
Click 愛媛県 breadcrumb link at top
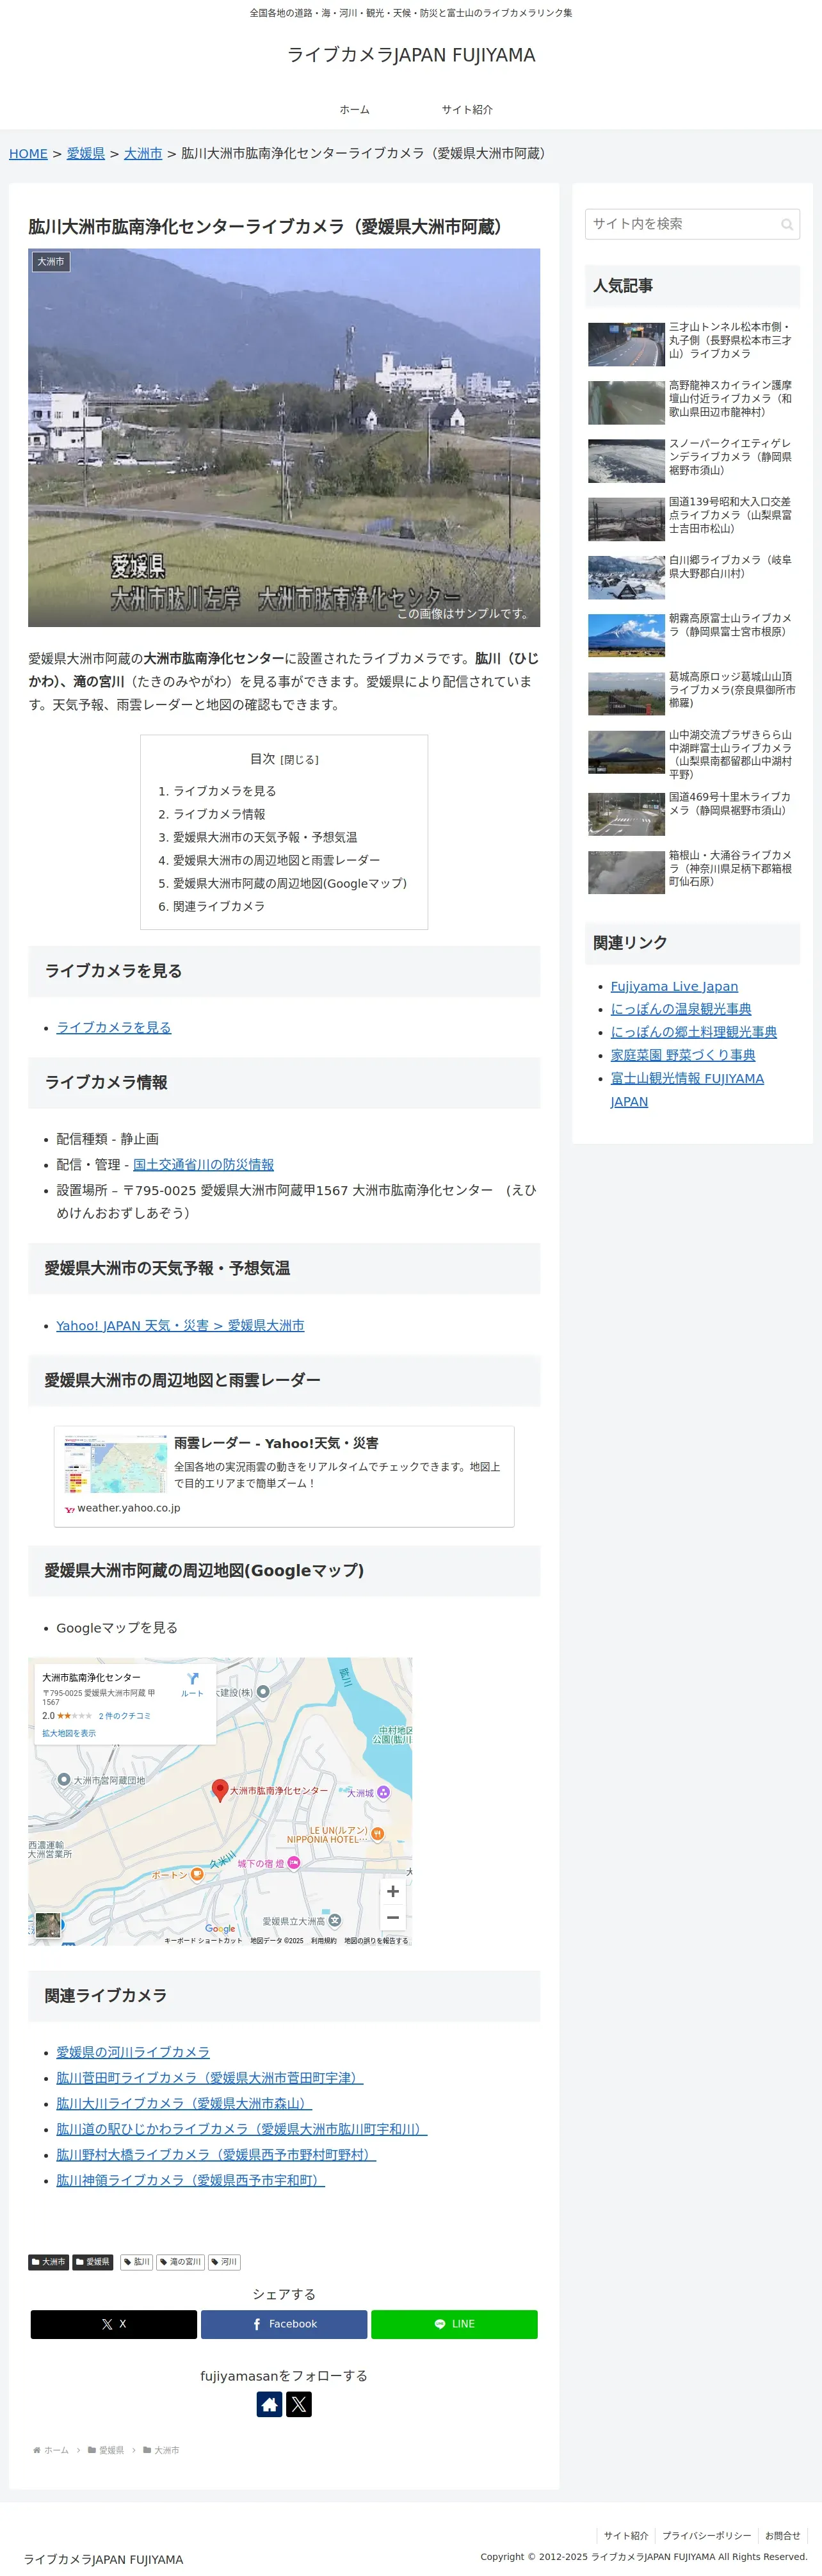[86, 154]
